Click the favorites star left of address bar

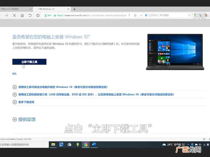click(38, 15)
